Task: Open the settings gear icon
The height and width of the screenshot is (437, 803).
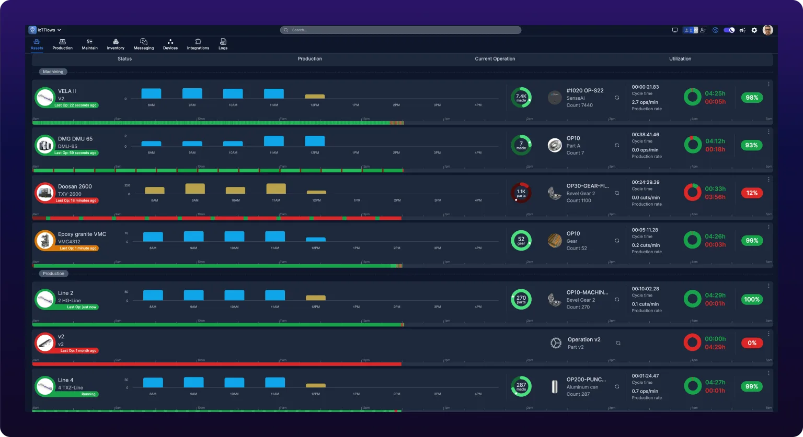Action: click(754, 30)
